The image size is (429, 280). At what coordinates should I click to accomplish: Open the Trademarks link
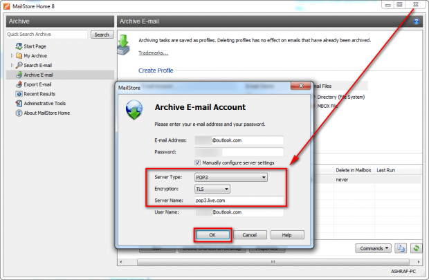153,53
